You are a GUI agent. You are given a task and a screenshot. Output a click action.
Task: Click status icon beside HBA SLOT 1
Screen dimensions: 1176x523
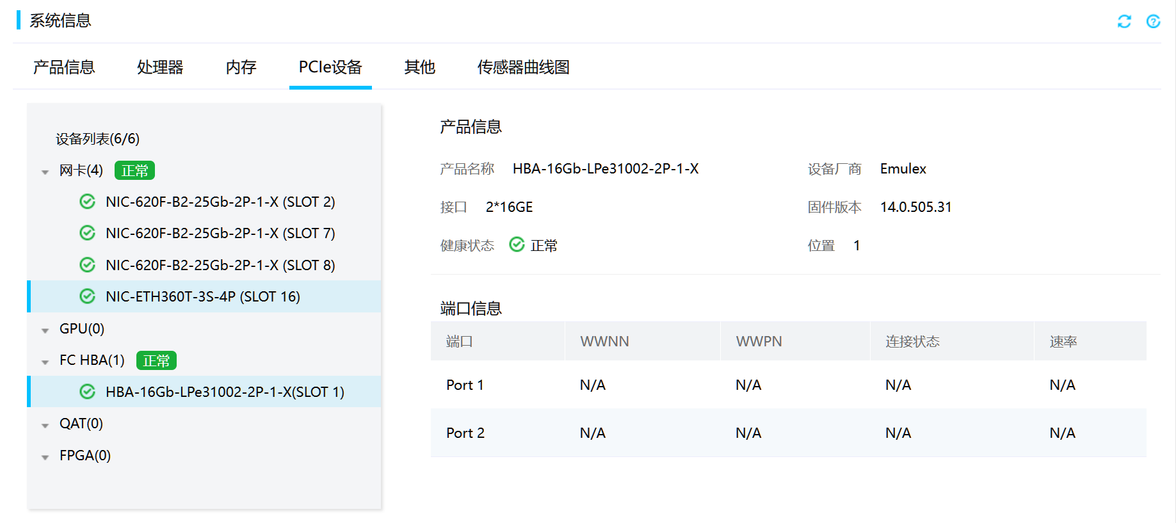(x=87, y=392)
